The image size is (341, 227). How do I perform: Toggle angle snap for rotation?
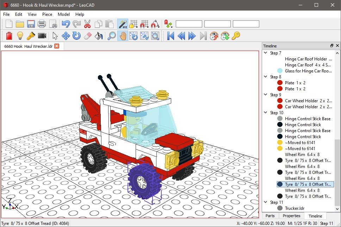(x=156, y=24)
